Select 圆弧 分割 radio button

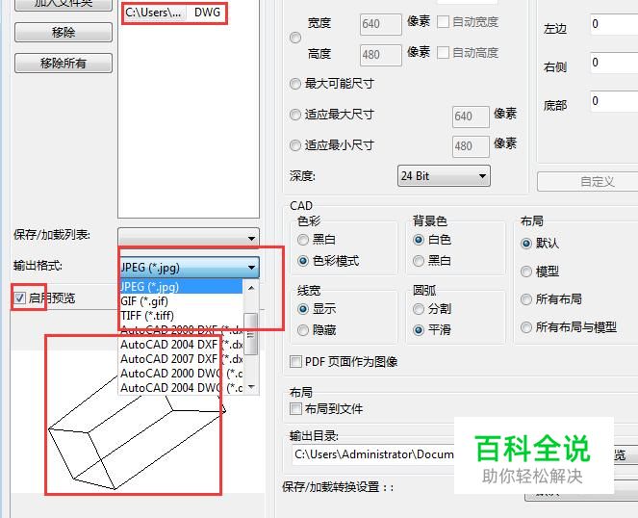pyautogui.click(x=419, y=309)
